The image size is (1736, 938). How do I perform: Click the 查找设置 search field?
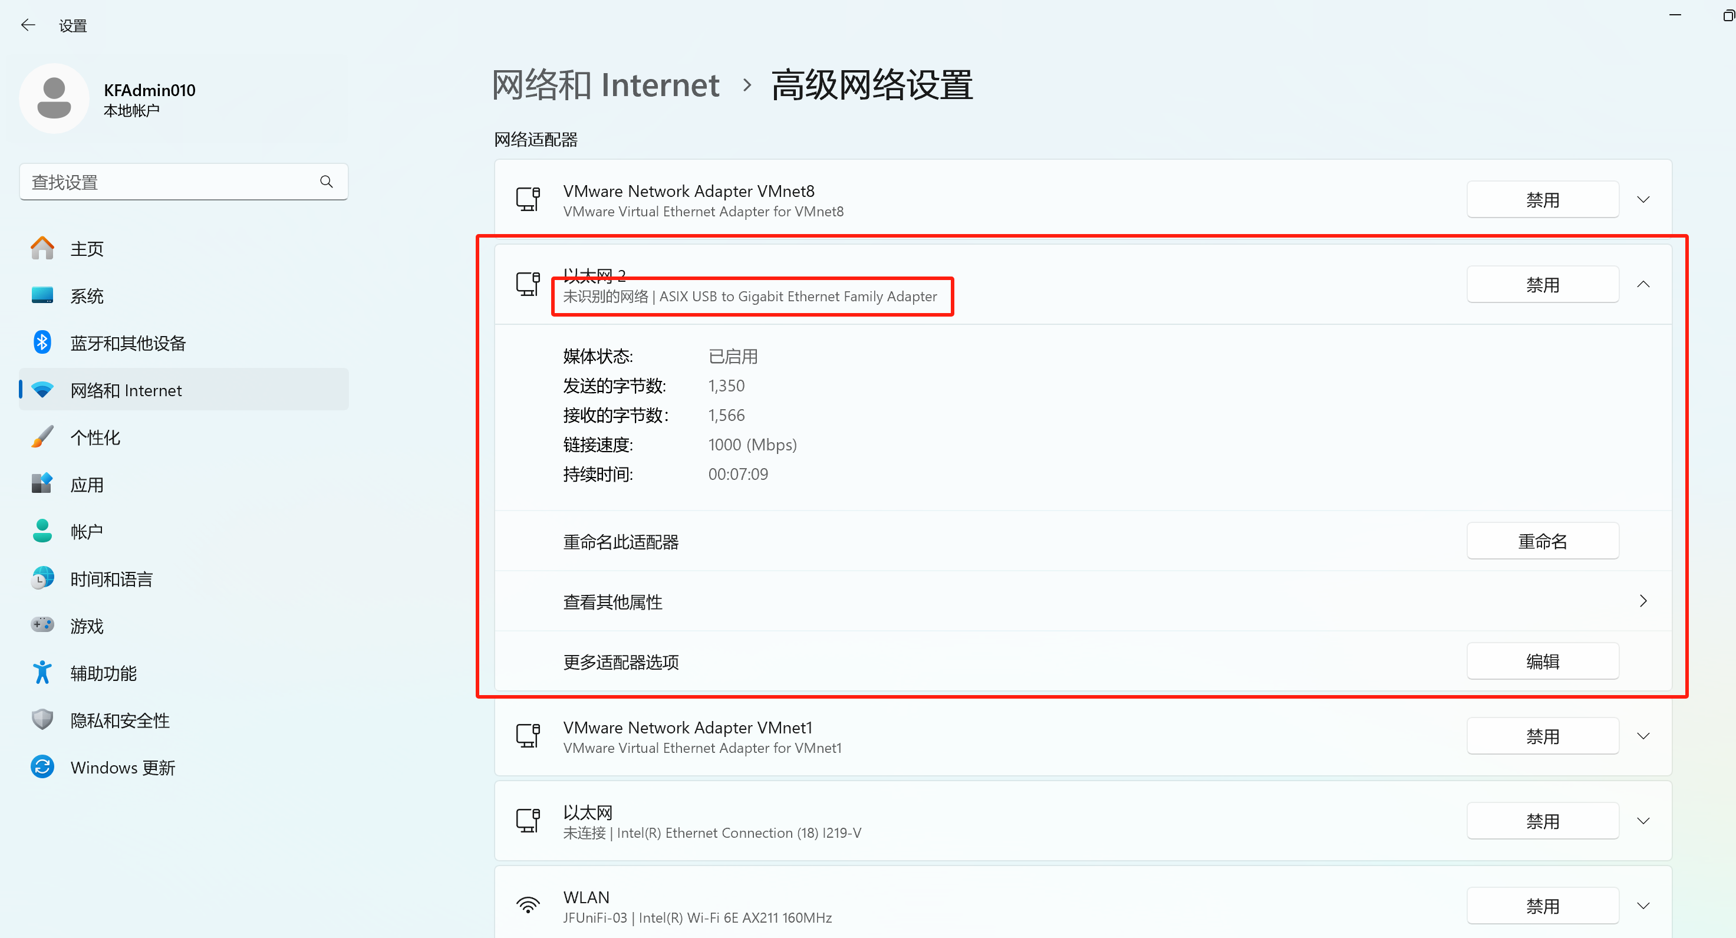(169, 182)
